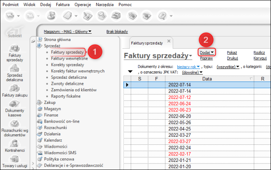Select Zwroty detaliczne tree item
This screenshot has width=271, height=170.
67,84
